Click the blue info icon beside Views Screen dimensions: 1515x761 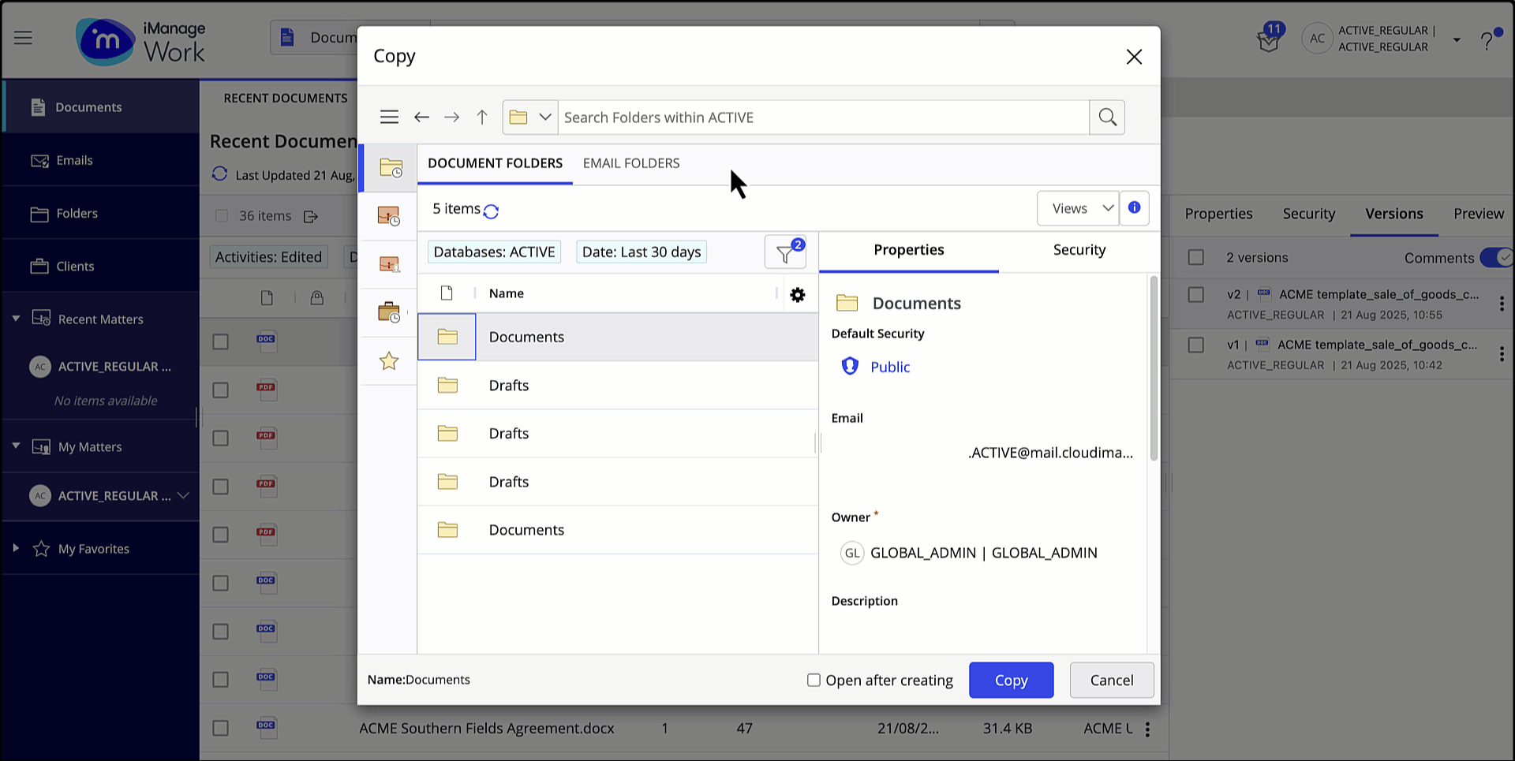[x=1134, y=208]
